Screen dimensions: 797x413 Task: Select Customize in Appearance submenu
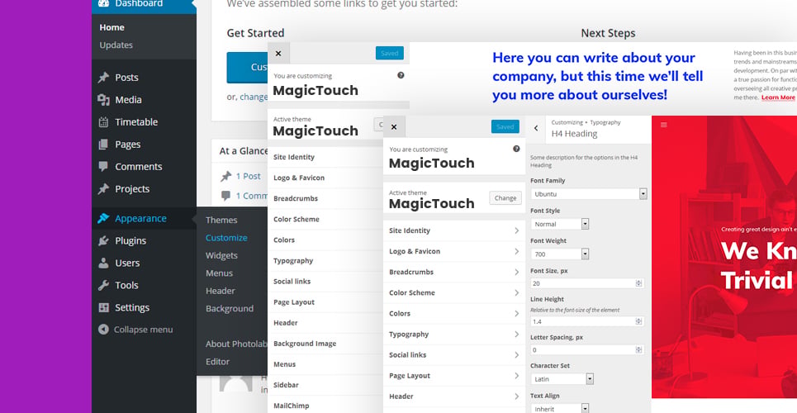click(x=226, y=238)
